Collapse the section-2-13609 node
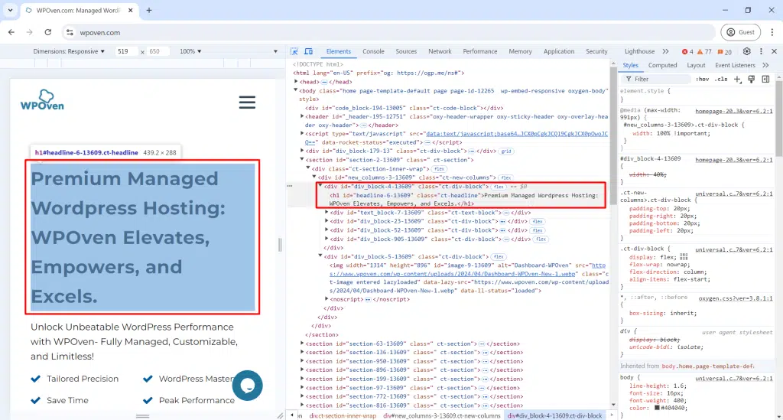The image size is (783, 420). pos(302,160)
